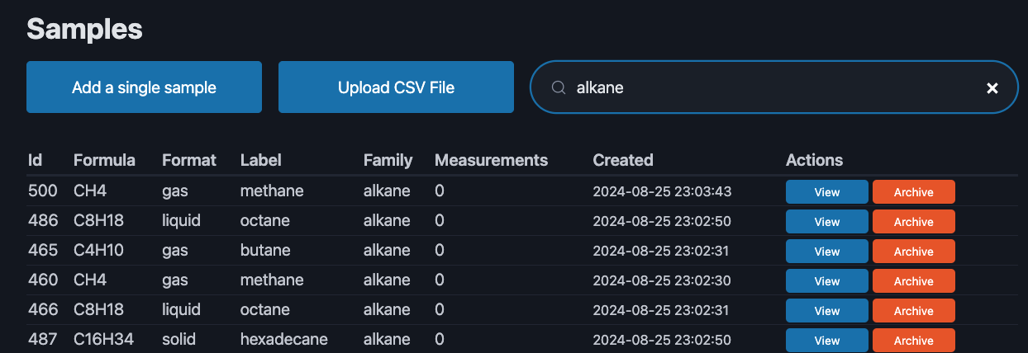This screenshot has width=1028, height=353.
Task: View sample 500 methane
Action: click(826, 192)
